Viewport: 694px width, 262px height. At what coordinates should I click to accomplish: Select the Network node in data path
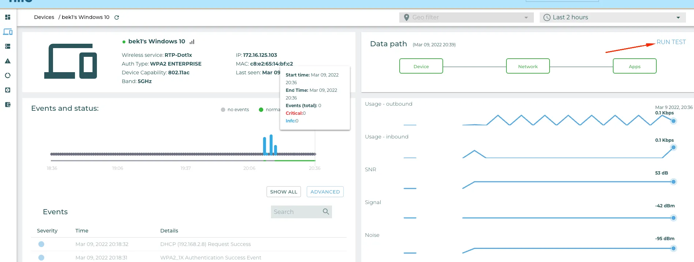[528, 66]
